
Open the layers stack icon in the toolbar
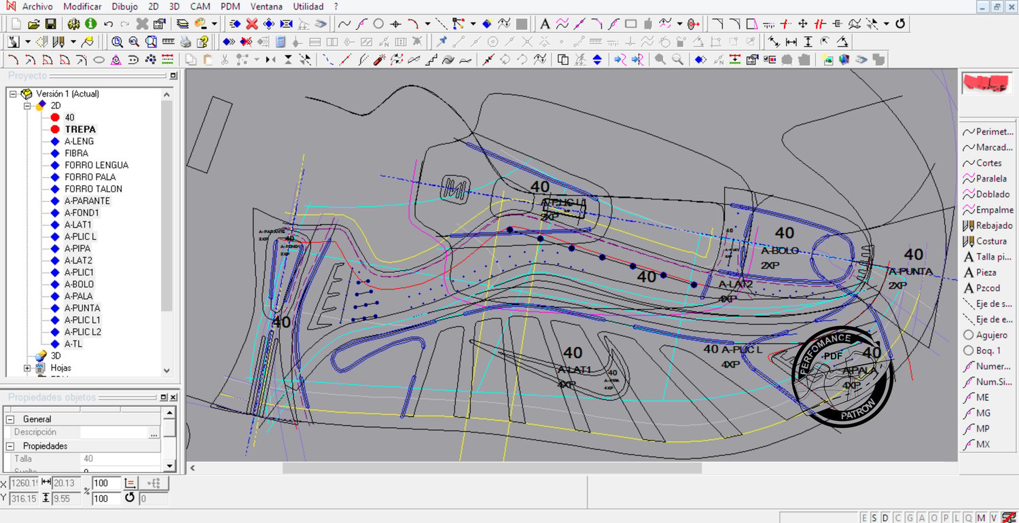pos(183,24)
